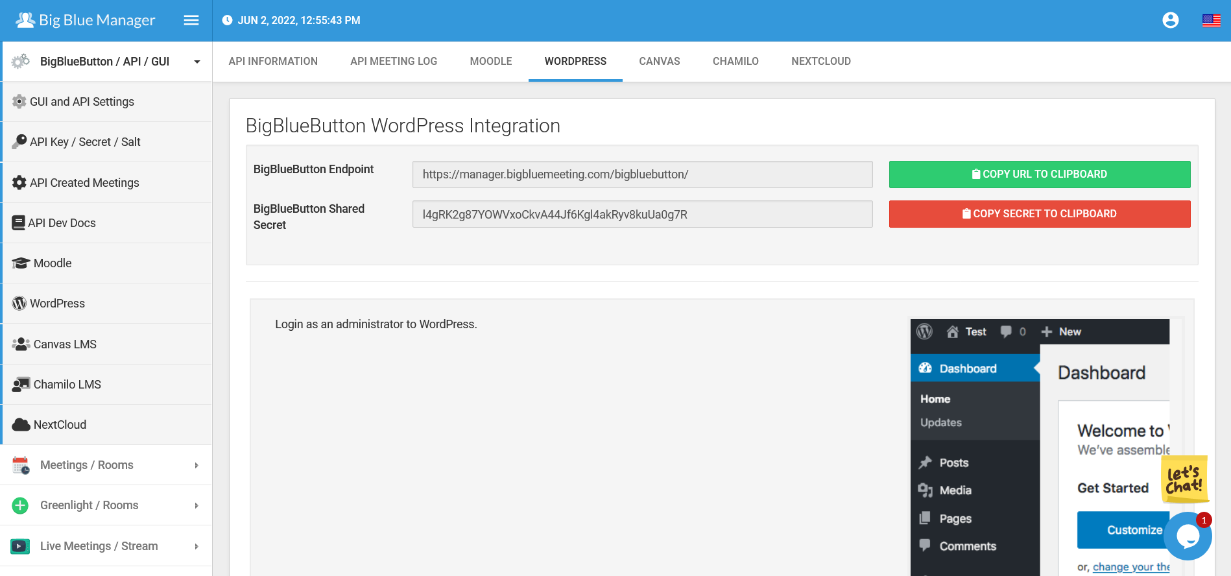Viewport: 1231px width, 576px height.
Task: Open the Moodle tab
Action: pyautogui.click(x=491, y=62)
